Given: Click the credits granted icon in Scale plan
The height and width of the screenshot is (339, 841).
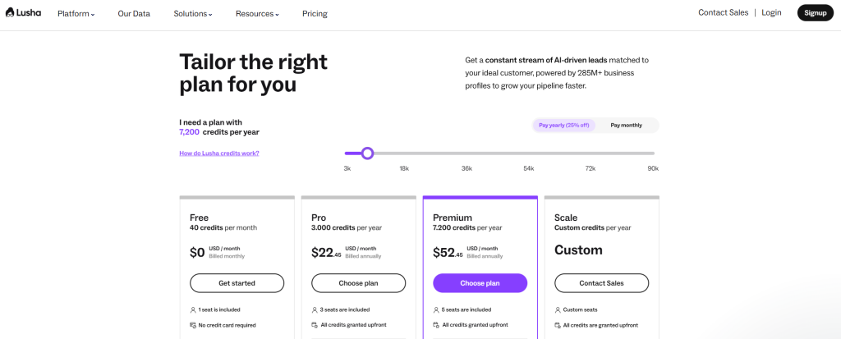Looking at the screenshot, I should [558, 325].
